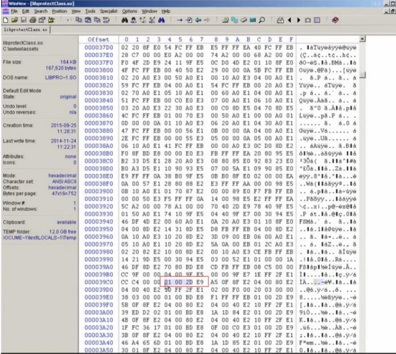
Task: Click the Back navigation arrow icon
Action: (x=198, y=20)
